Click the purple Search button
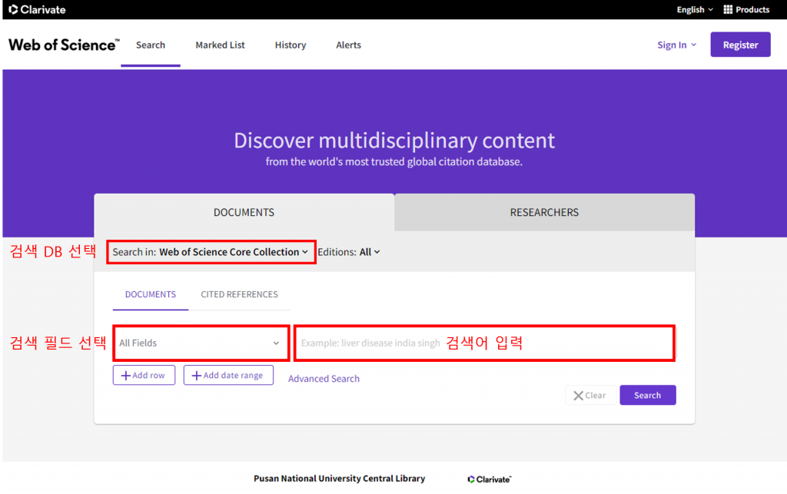This screenshot has height=494, width=787. (x=647, y=395)
